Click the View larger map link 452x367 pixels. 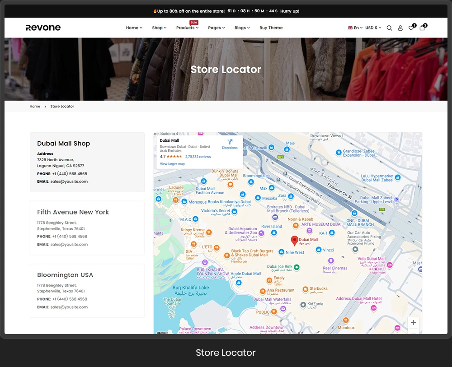[x=172, y=164]
